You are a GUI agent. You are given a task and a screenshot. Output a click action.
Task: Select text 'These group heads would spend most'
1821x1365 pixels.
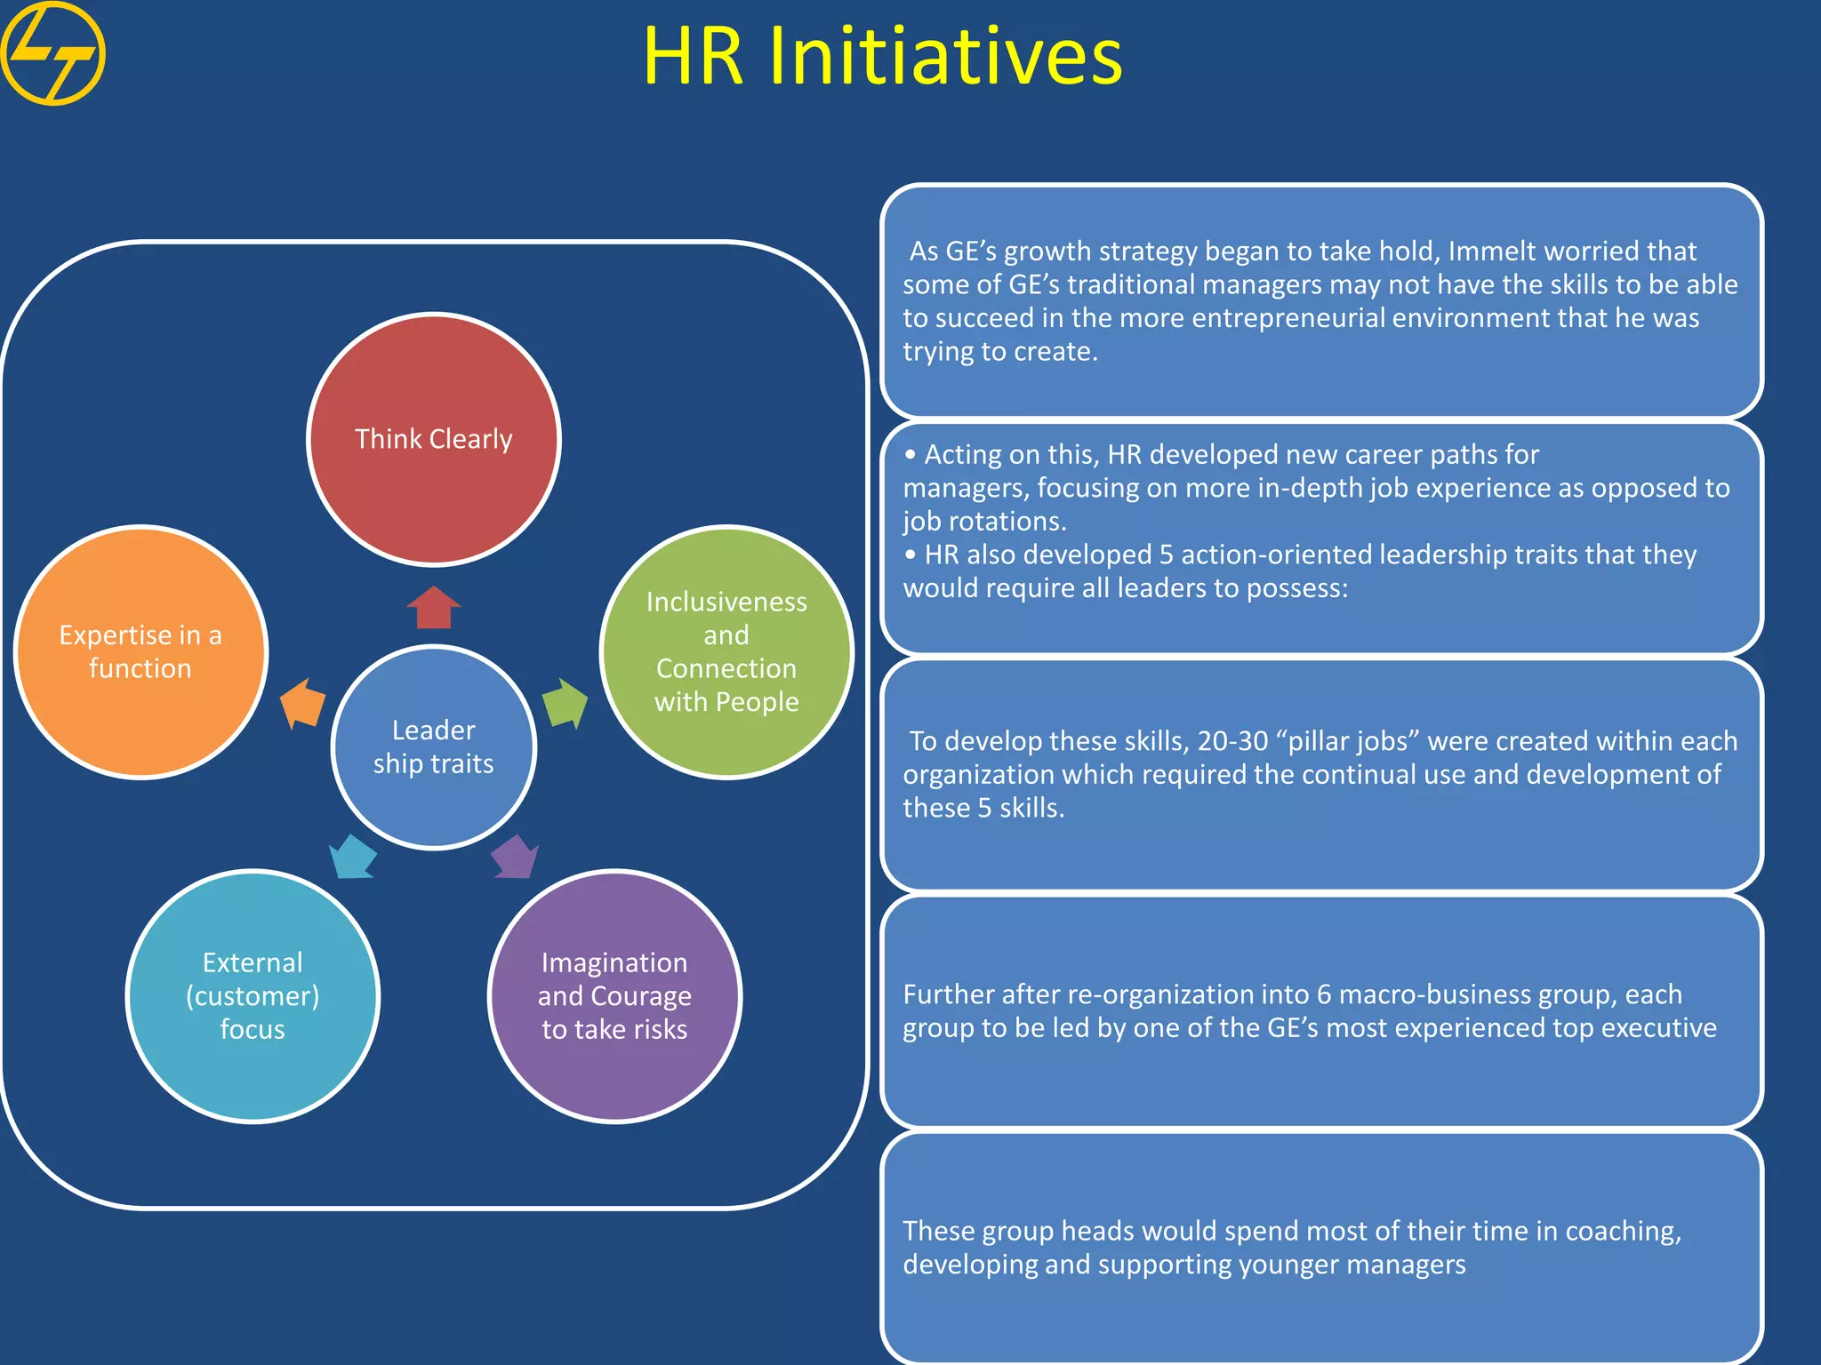coord(1292,1248)
